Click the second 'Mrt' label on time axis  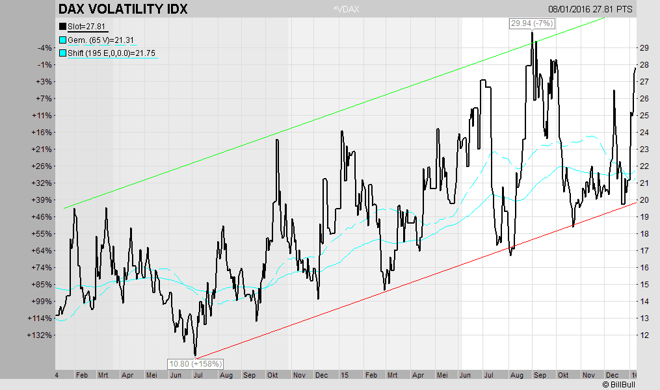[392, 375]
